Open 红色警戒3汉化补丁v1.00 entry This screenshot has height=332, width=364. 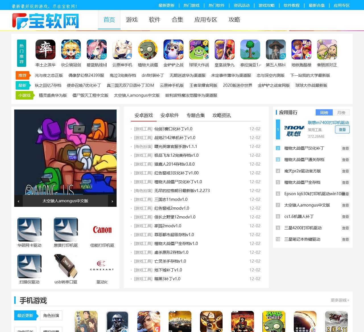pyautogui.click(x=176, y=173)
